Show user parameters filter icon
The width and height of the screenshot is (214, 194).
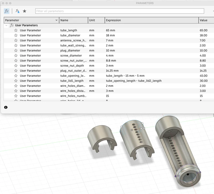(x=17, y=11)
